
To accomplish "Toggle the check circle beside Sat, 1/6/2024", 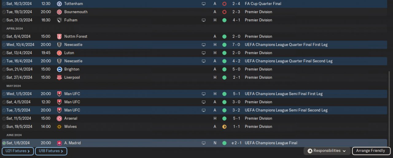I will (4, 143).
